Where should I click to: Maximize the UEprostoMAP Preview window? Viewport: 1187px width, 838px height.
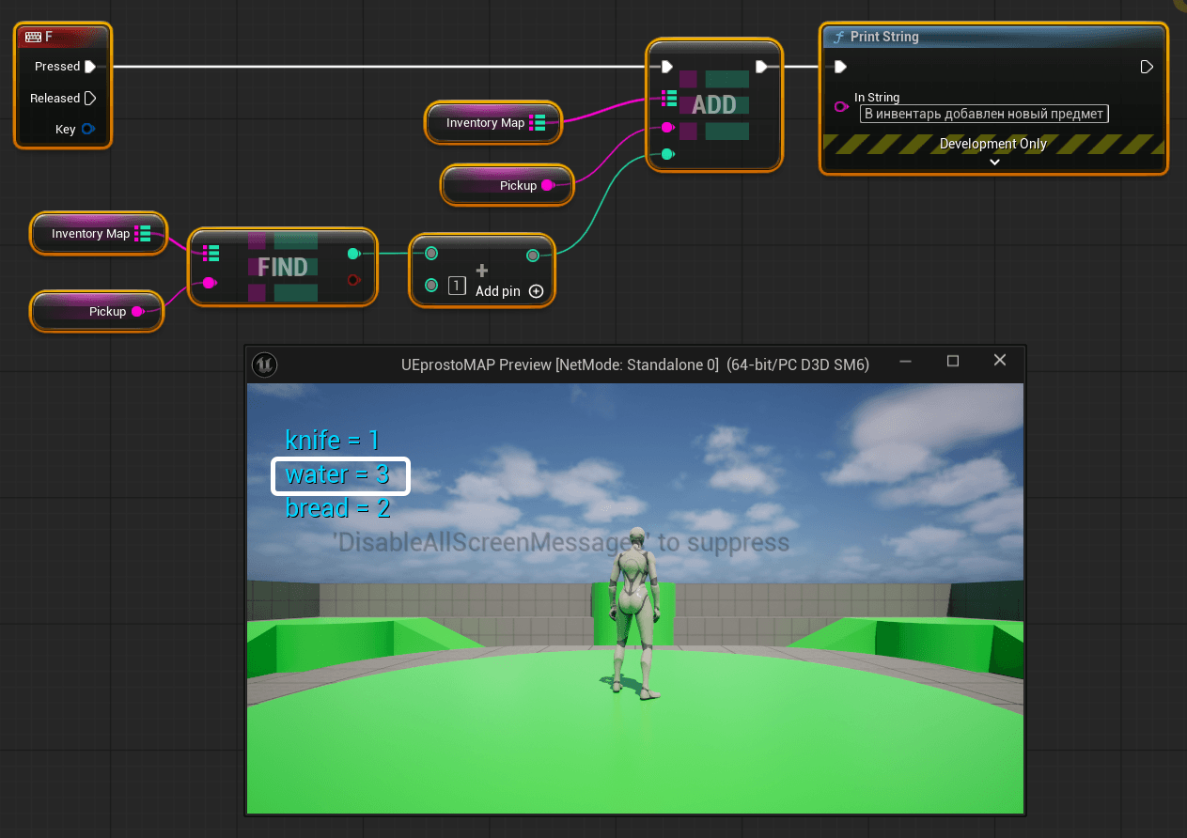tap(953, 361)
